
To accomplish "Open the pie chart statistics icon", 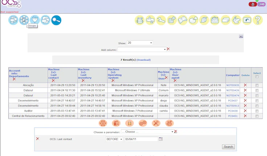I will click(x=193, y=20).
